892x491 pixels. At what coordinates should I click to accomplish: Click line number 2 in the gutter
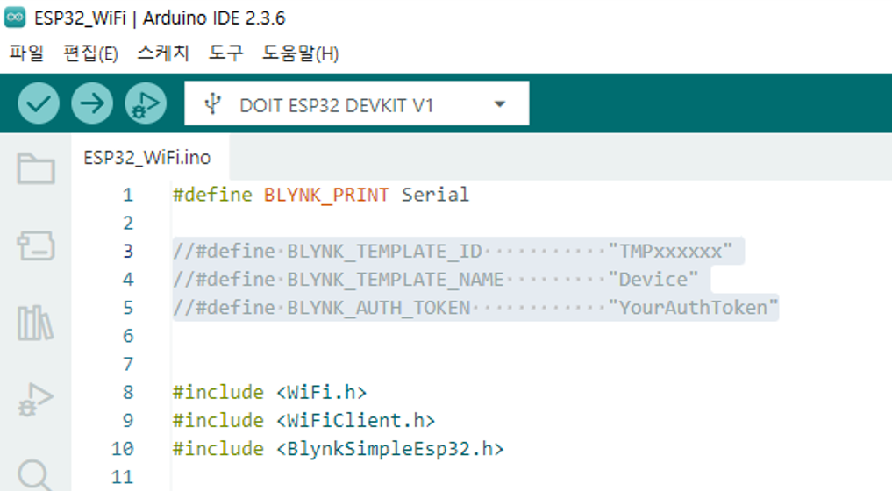coord(128,223)
